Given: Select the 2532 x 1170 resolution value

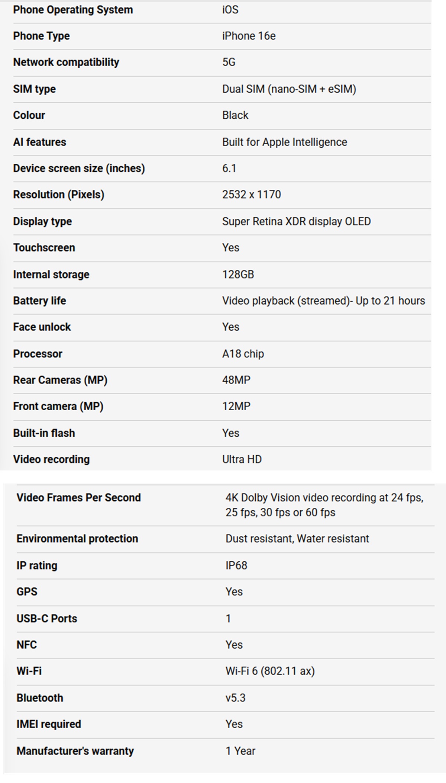Looking at the screenshot, I should pos(251,195).
